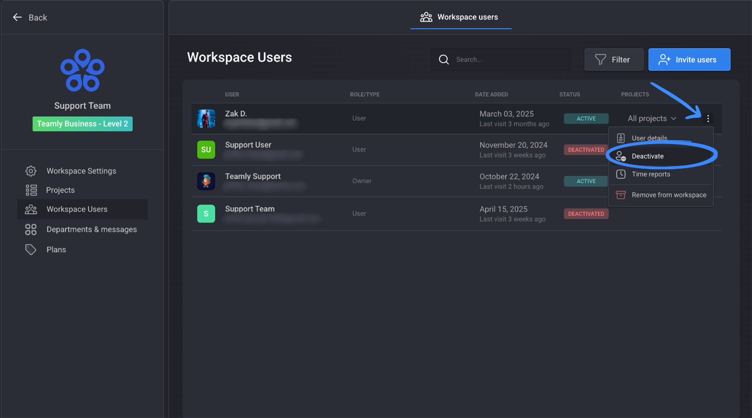Click the Workspace Users people icon in sidebar
The width and height of the screenshot is (752, 418).
pyautogui.click(x=31, y=209)
